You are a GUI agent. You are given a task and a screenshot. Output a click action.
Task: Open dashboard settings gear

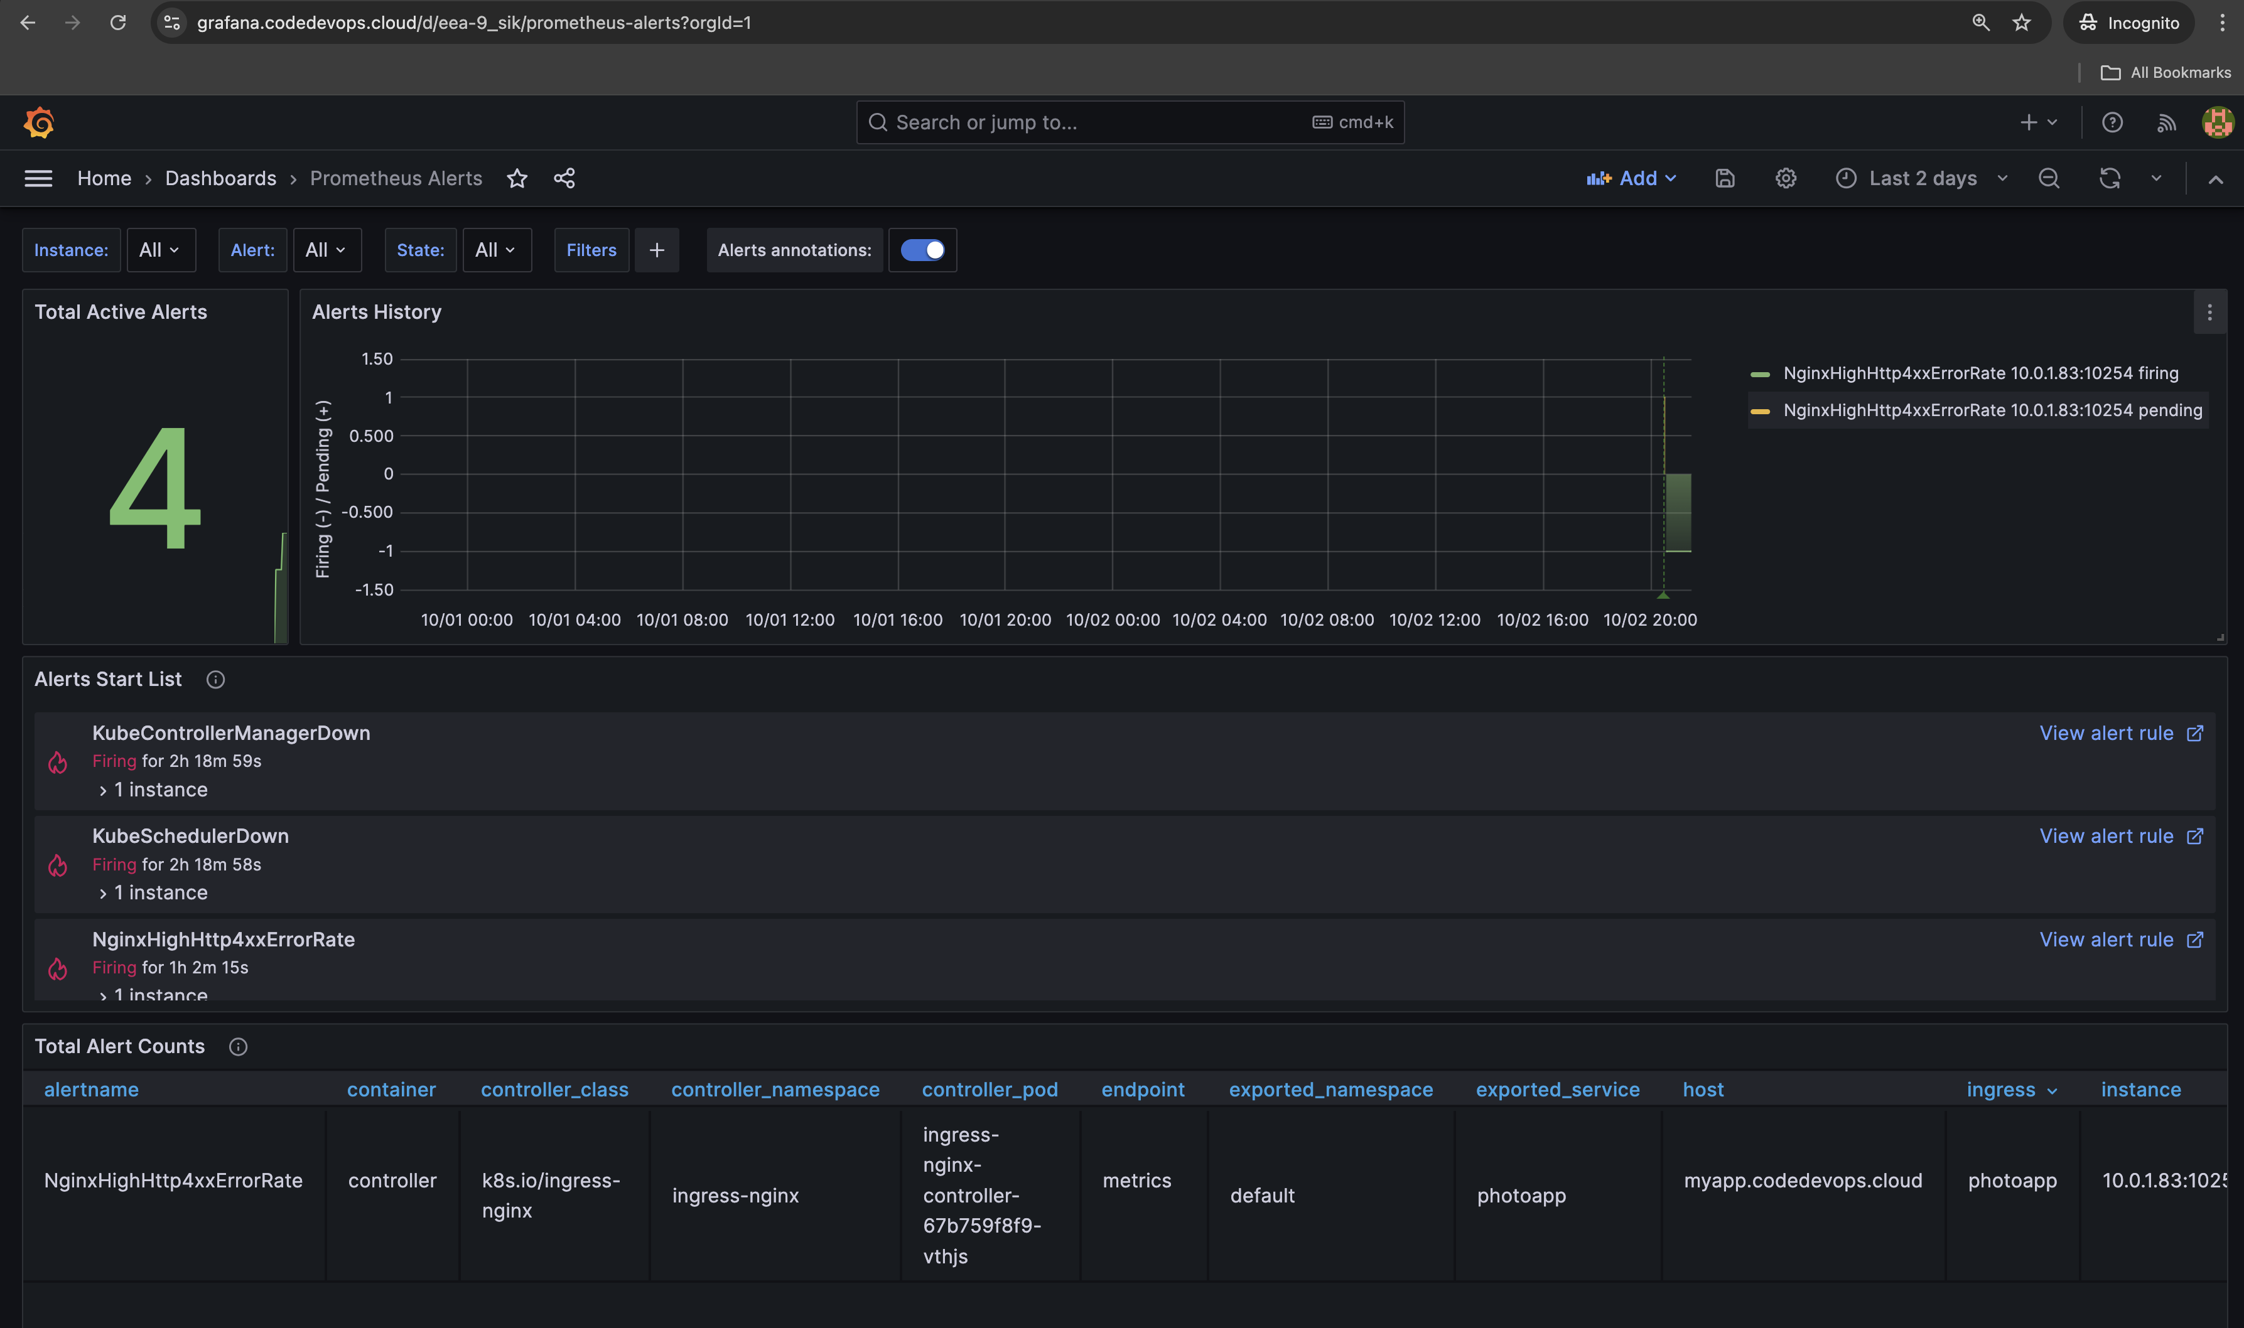click(1786, 179)
